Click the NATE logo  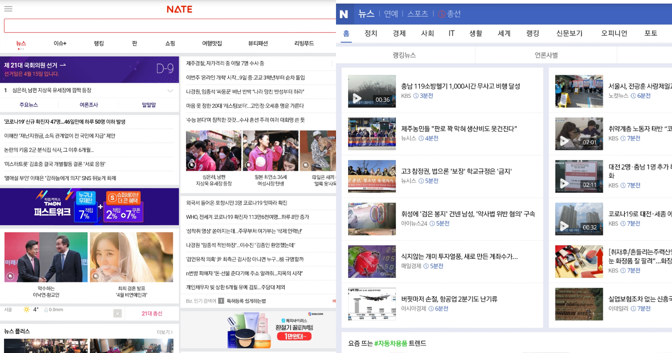(179, 9)
